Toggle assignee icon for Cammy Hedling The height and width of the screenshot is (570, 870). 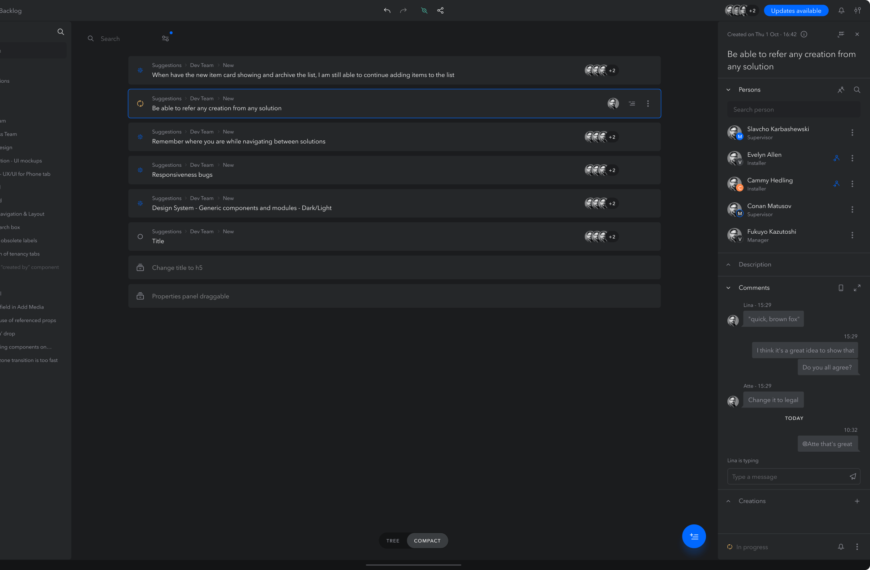click(836, 184)
